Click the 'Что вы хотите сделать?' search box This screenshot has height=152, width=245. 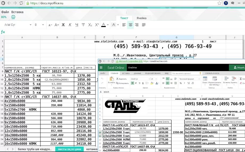[x=187, y=73]
